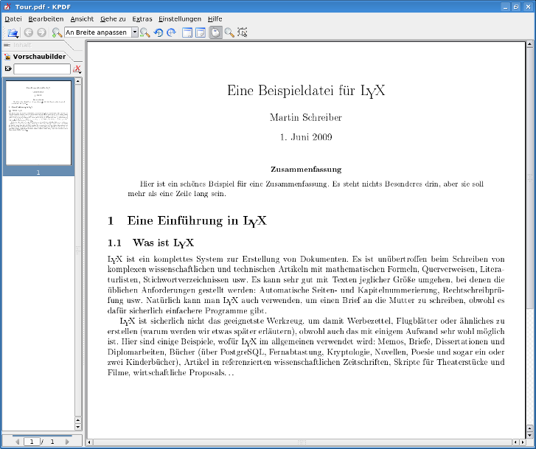
Task: Rotate the page left
Action: pos(159,32)
